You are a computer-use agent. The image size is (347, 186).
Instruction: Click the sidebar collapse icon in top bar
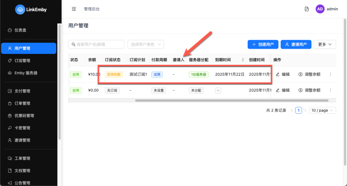(x=74, y=9)
